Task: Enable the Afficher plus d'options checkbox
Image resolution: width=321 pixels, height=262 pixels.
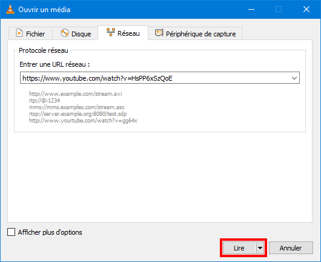Action: coord(12,232)
